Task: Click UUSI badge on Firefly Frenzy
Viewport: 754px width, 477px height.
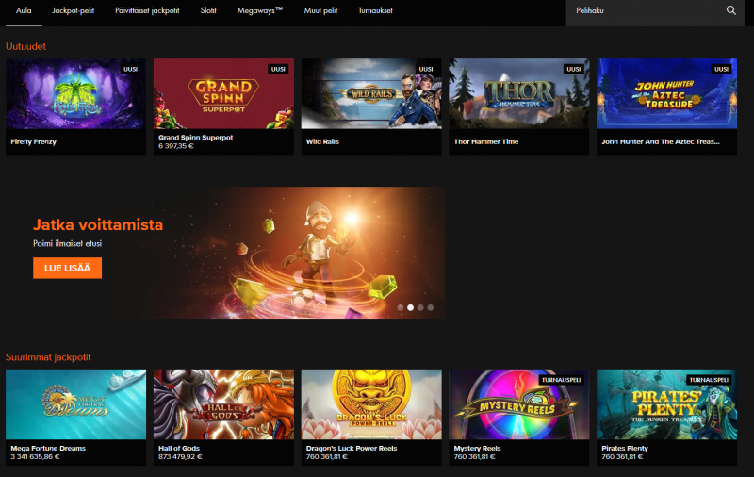Action: point(130,69)
